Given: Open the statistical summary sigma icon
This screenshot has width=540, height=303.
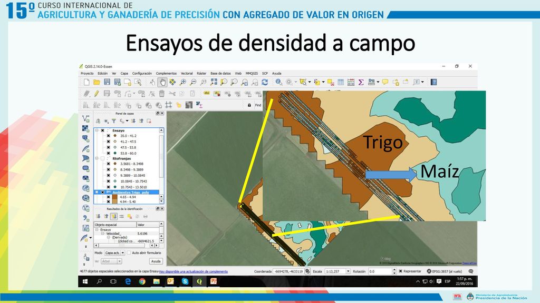Looking at the screenshot, I should [x=361, y=82].
